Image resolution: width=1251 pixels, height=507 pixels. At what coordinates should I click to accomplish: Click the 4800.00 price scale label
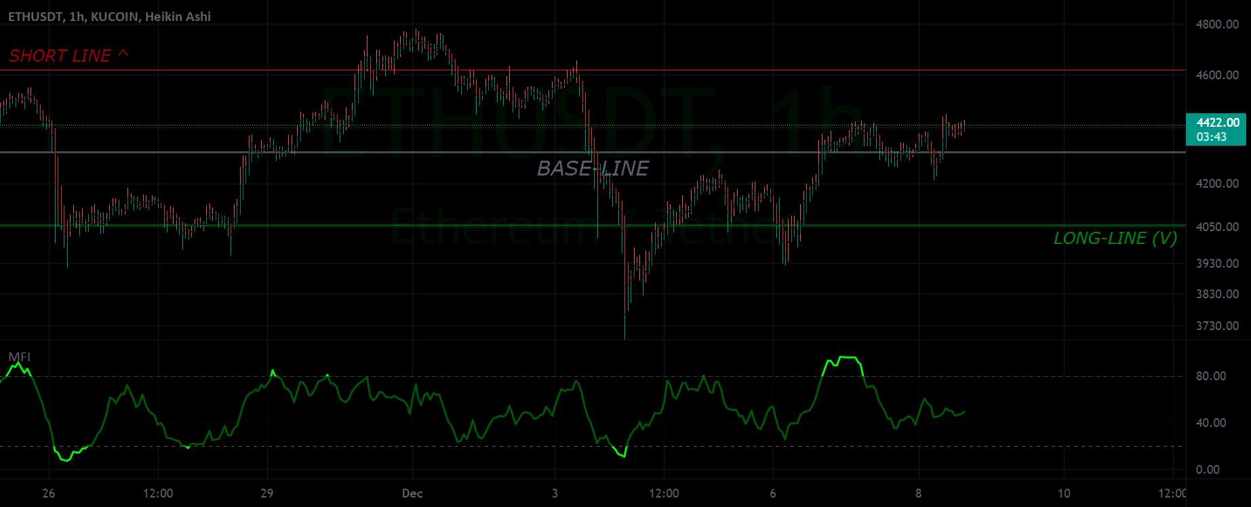[1218, 24]
